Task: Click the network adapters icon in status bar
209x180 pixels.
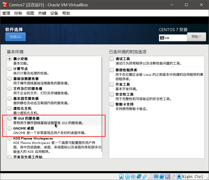Action: click(139, 176)
